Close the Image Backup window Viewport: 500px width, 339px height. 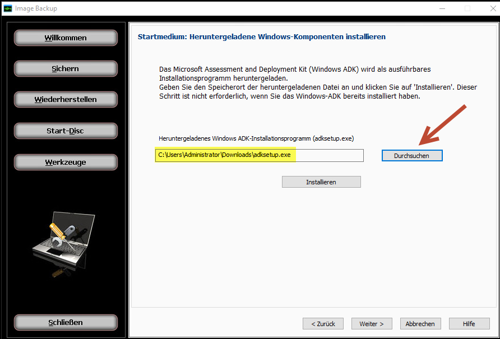click(493, 8)
